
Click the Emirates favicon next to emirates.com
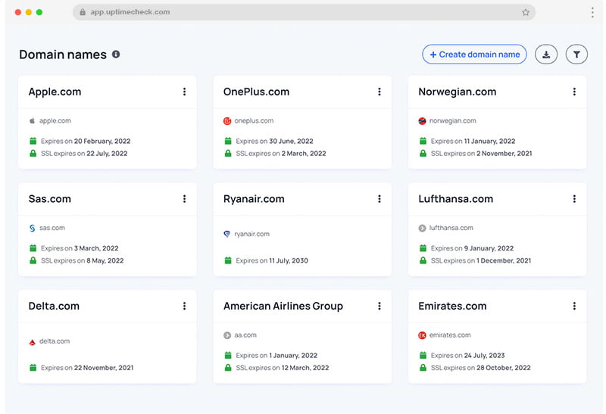pos(422,335)
